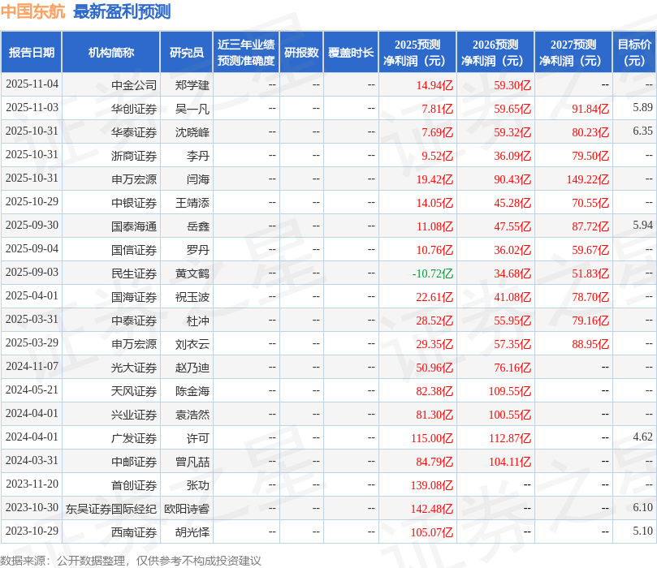The image size is (657, 568).
Task: Select the 覆盖时长 column header
Action: click(x=351, y=52)
